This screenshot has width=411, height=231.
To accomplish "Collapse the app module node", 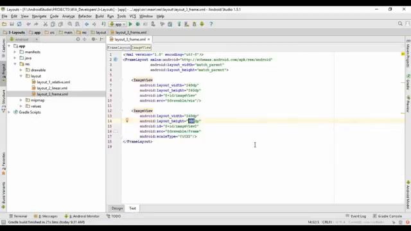I will [10, 46].
